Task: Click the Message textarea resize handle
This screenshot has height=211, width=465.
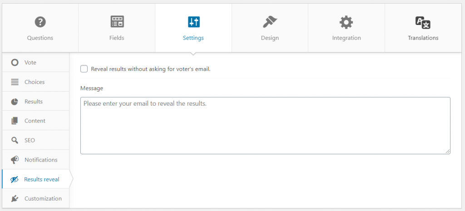Action: point(447,152)
